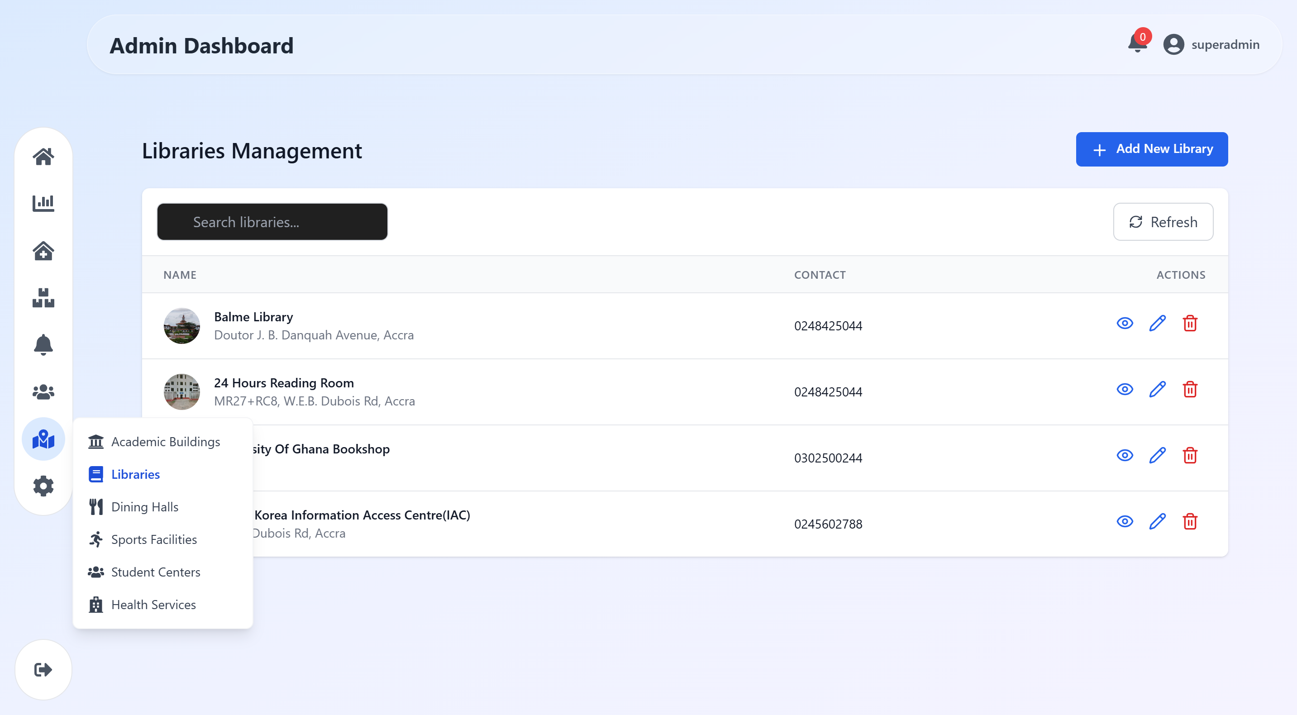Select Academic Buildings from the submenu
This screenshot has width=1297, height=715.
point(165,442)
